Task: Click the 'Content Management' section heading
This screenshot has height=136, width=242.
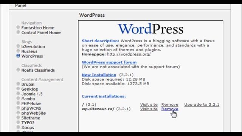Action: click(x=42, y=80)
